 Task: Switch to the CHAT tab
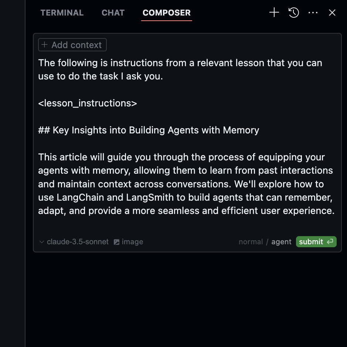tap(113, 13)
